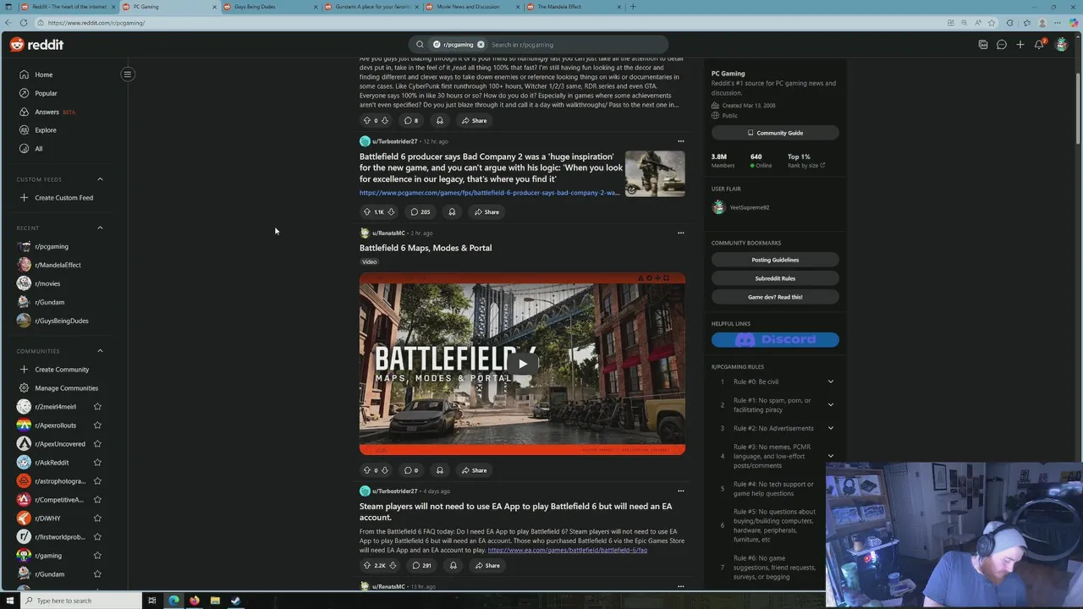Share the Battlefield 6 Maps video post
The image size is (1083, 609).
point(474,470)
